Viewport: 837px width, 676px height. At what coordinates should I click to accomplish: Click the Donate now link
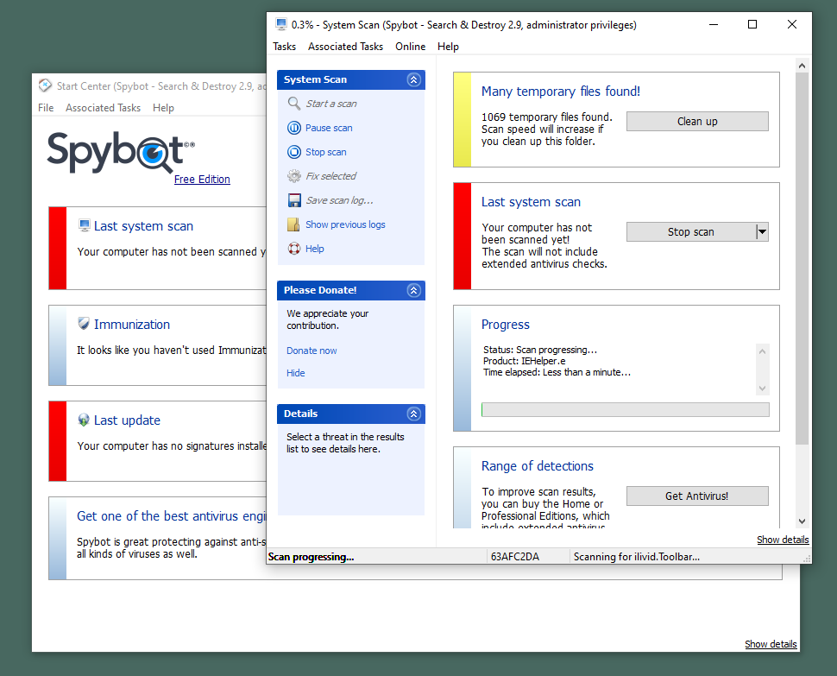coord(312,351)
